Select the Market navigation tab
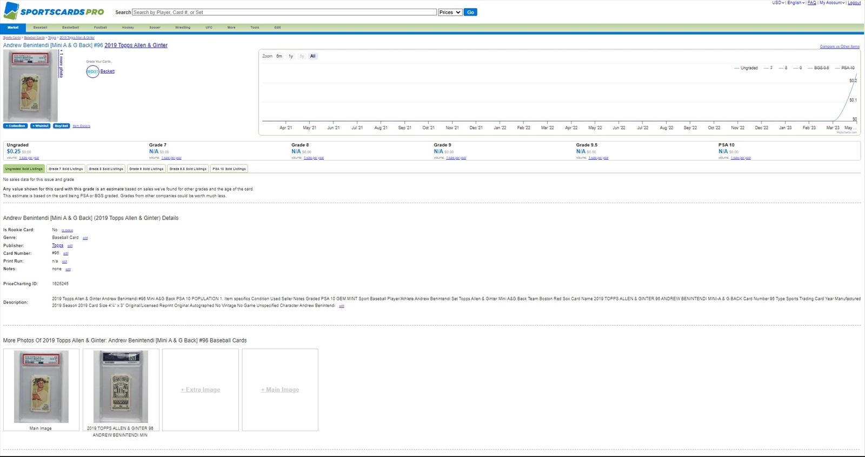The height and width of the screenshot is (457, 865). click(13, 28)
